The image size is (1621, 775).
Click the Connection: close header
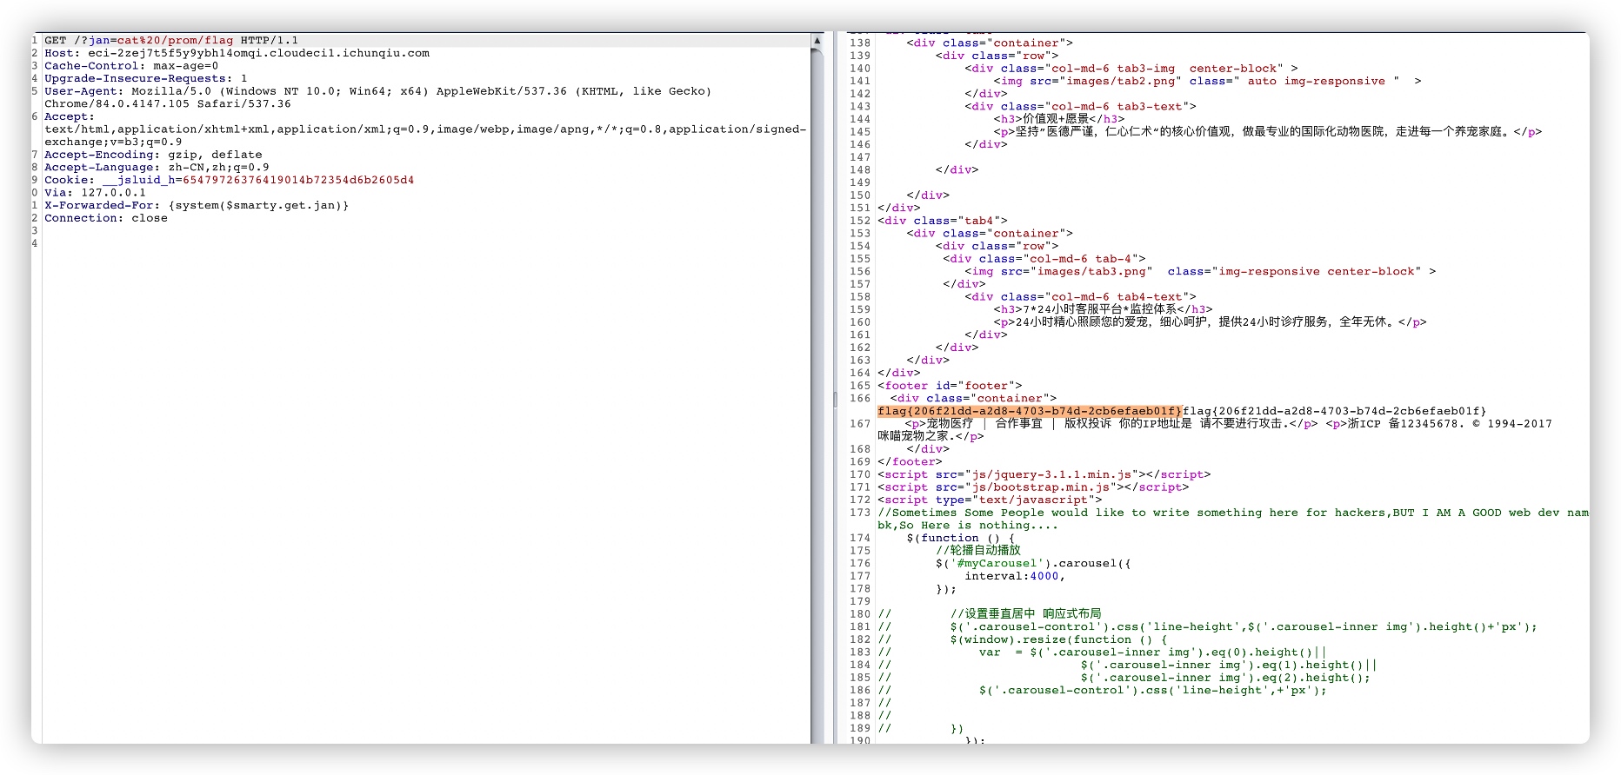[x=106, y=218]
